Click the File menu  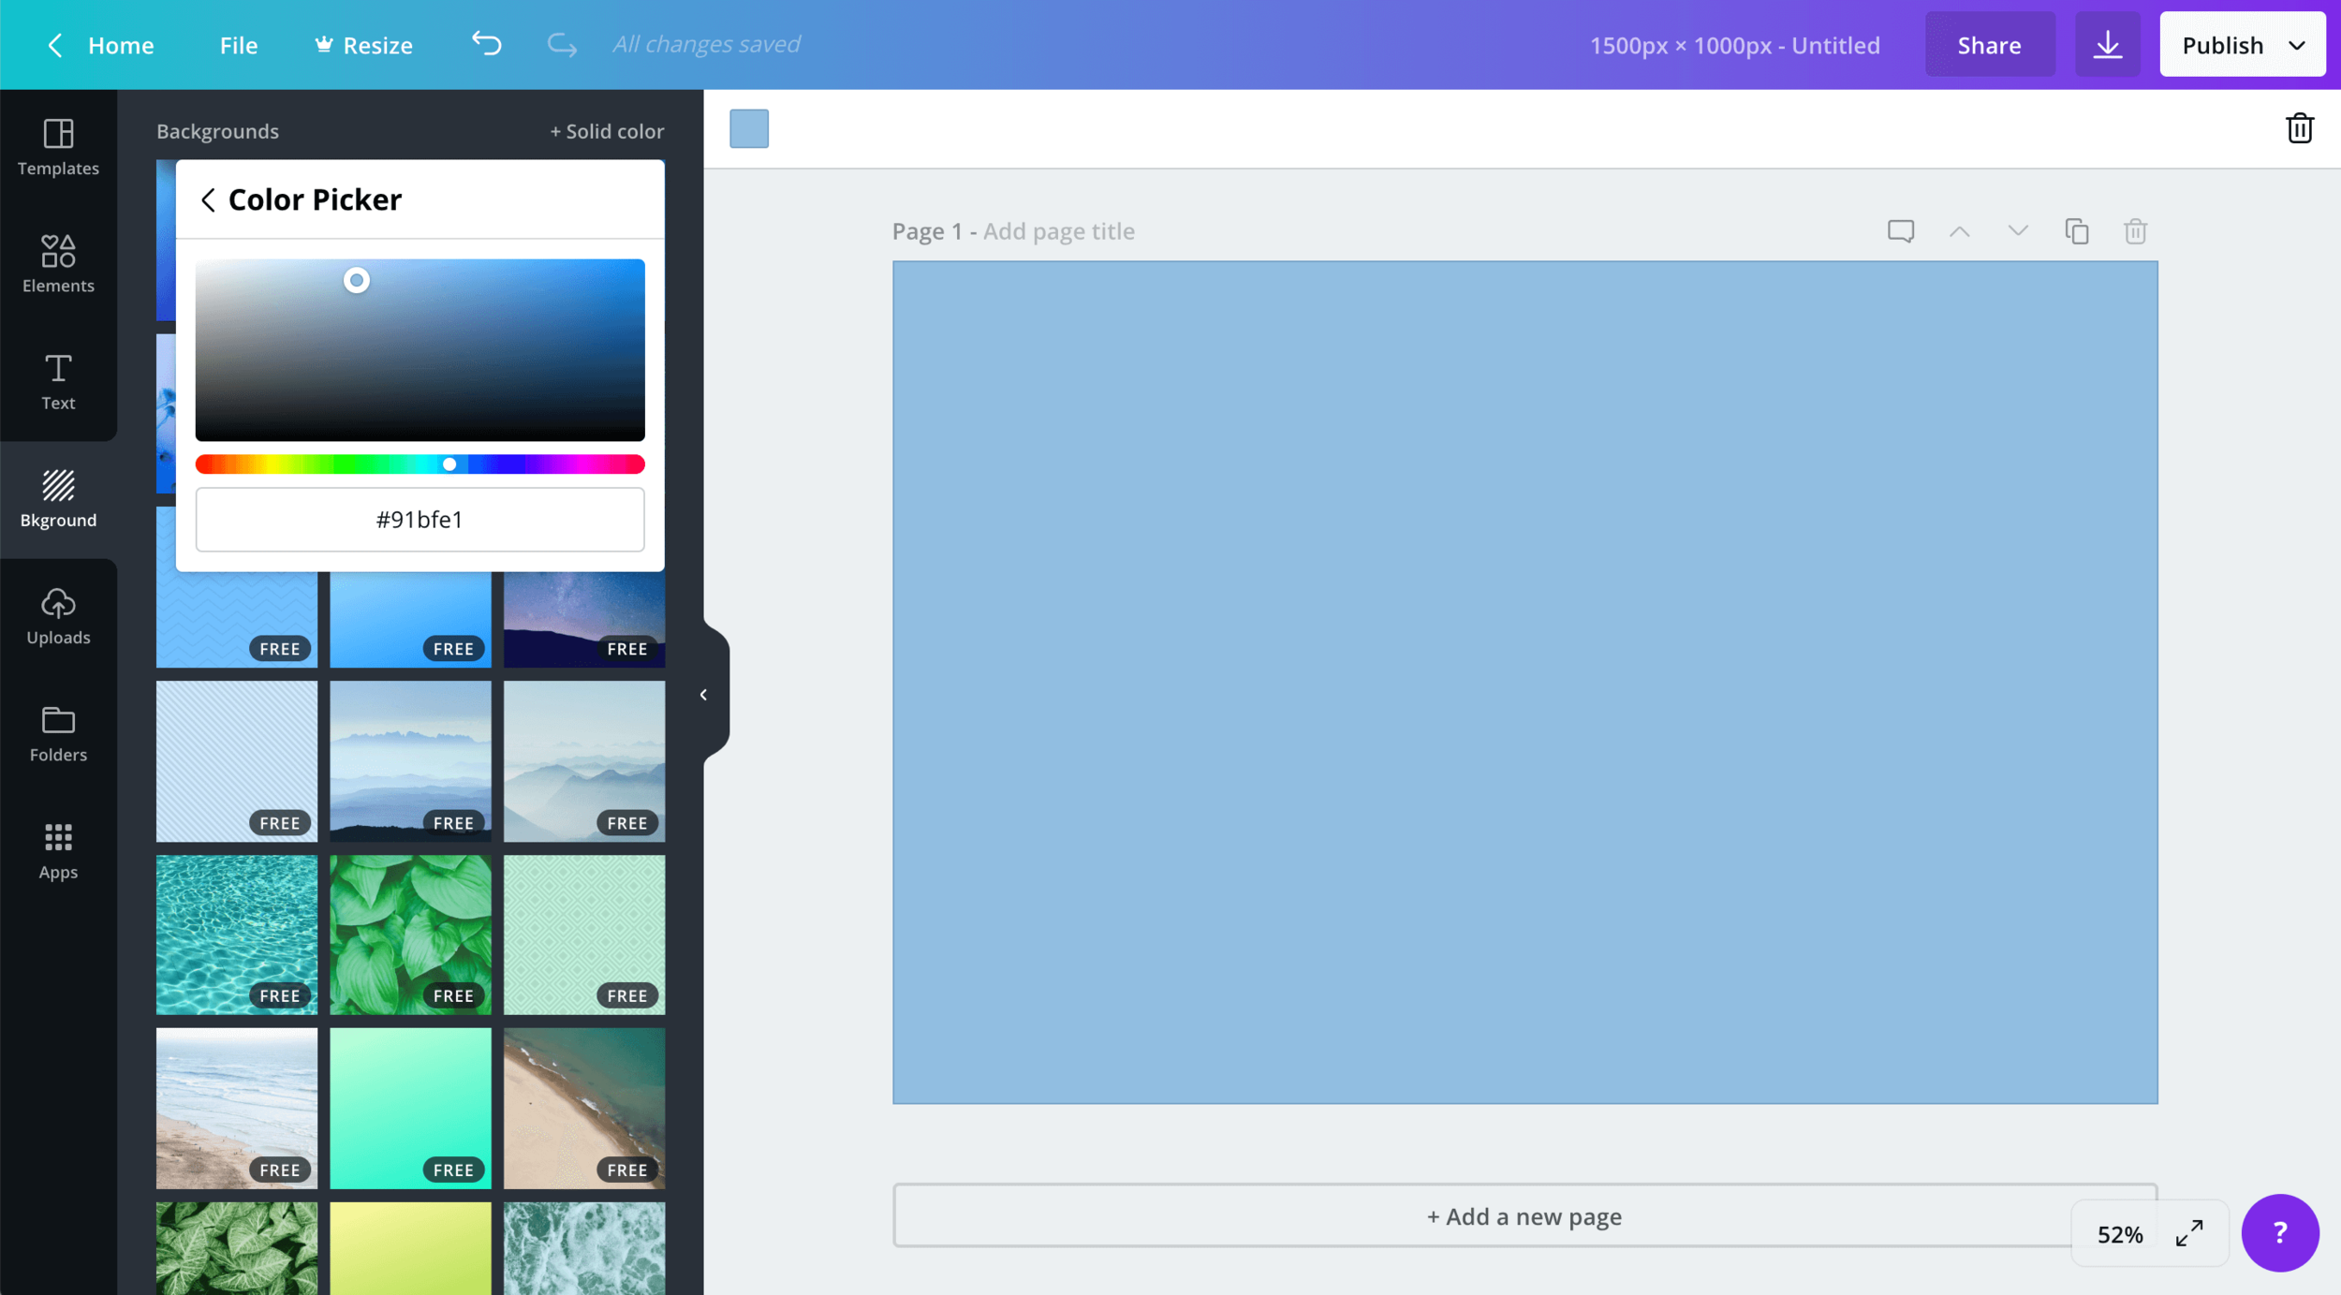239,44
